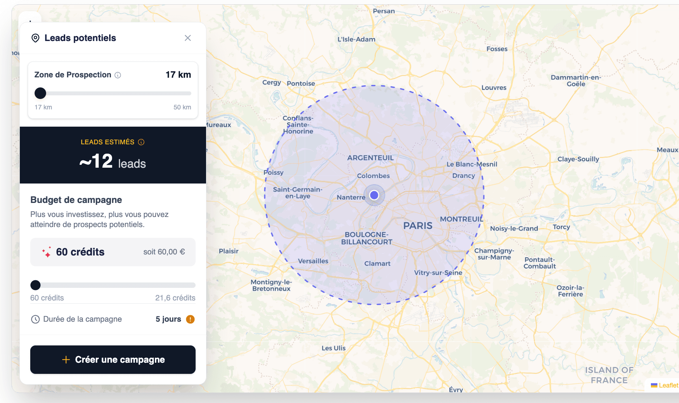Click the 60 crédits amount display
Image resolution: width=679 pixels, height=403 pixels.
[x=80, y=252]
